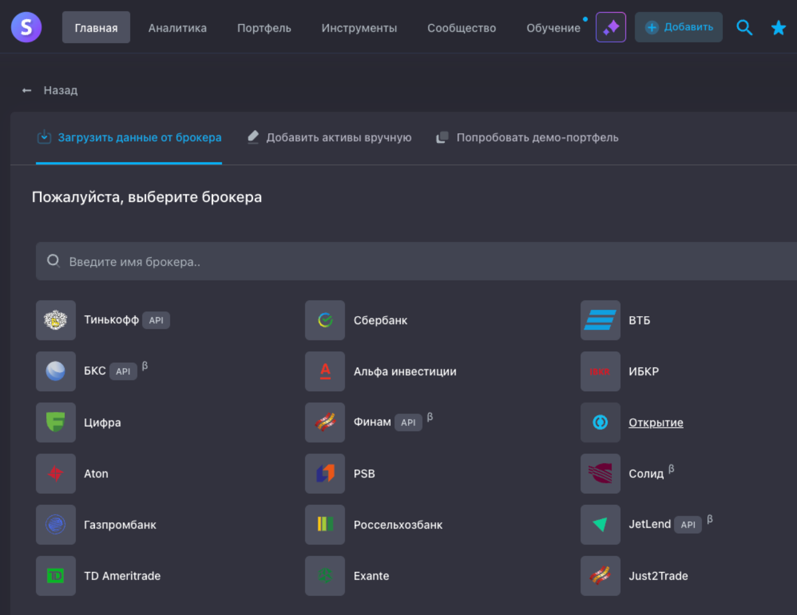Click API badge next to БКС
This screenshot has width=797, height=615.
click(123, 371)
